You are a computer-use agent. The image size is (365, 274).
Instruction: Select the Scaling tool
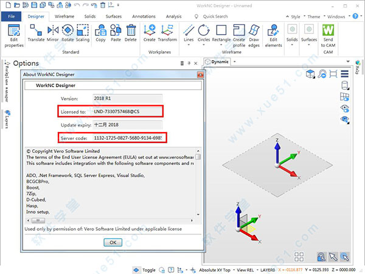pyautogui.click(x=83, y=33)
